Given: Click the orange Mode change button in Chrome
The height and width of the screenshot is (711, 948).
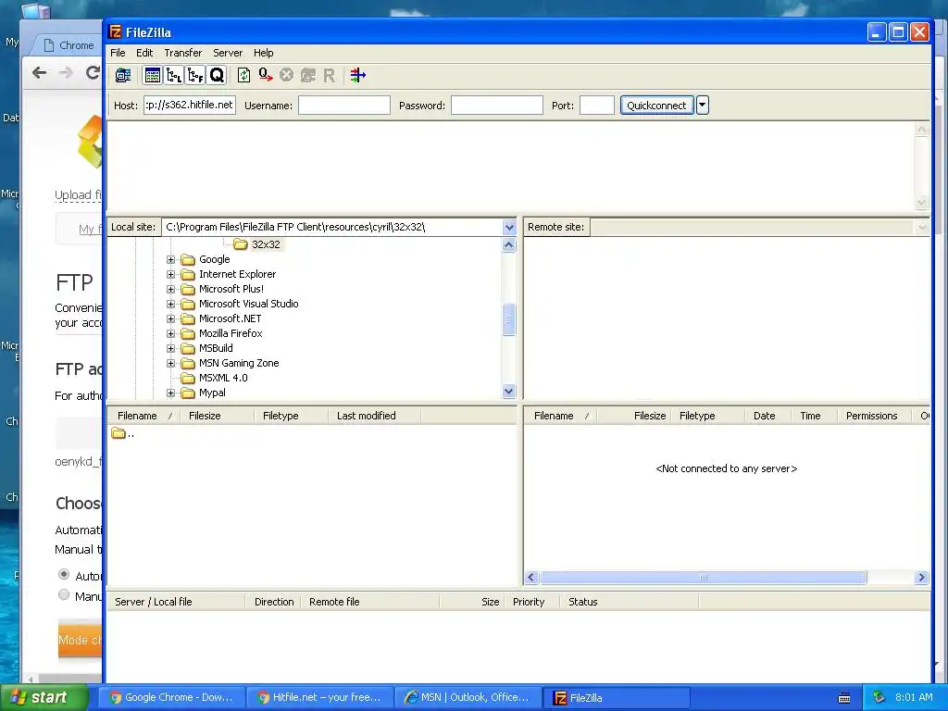Looking at the screenshot, I should pos(80,639).
